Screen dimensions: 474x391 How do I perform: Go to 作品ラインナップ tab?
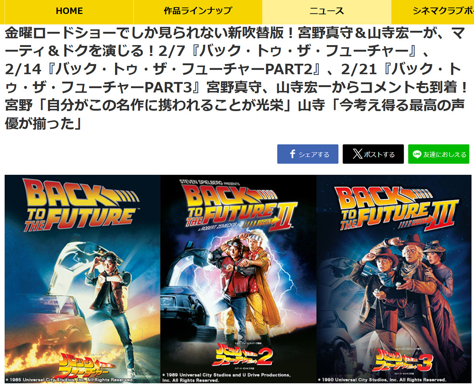pyautogui.click(x=198, y=11)
